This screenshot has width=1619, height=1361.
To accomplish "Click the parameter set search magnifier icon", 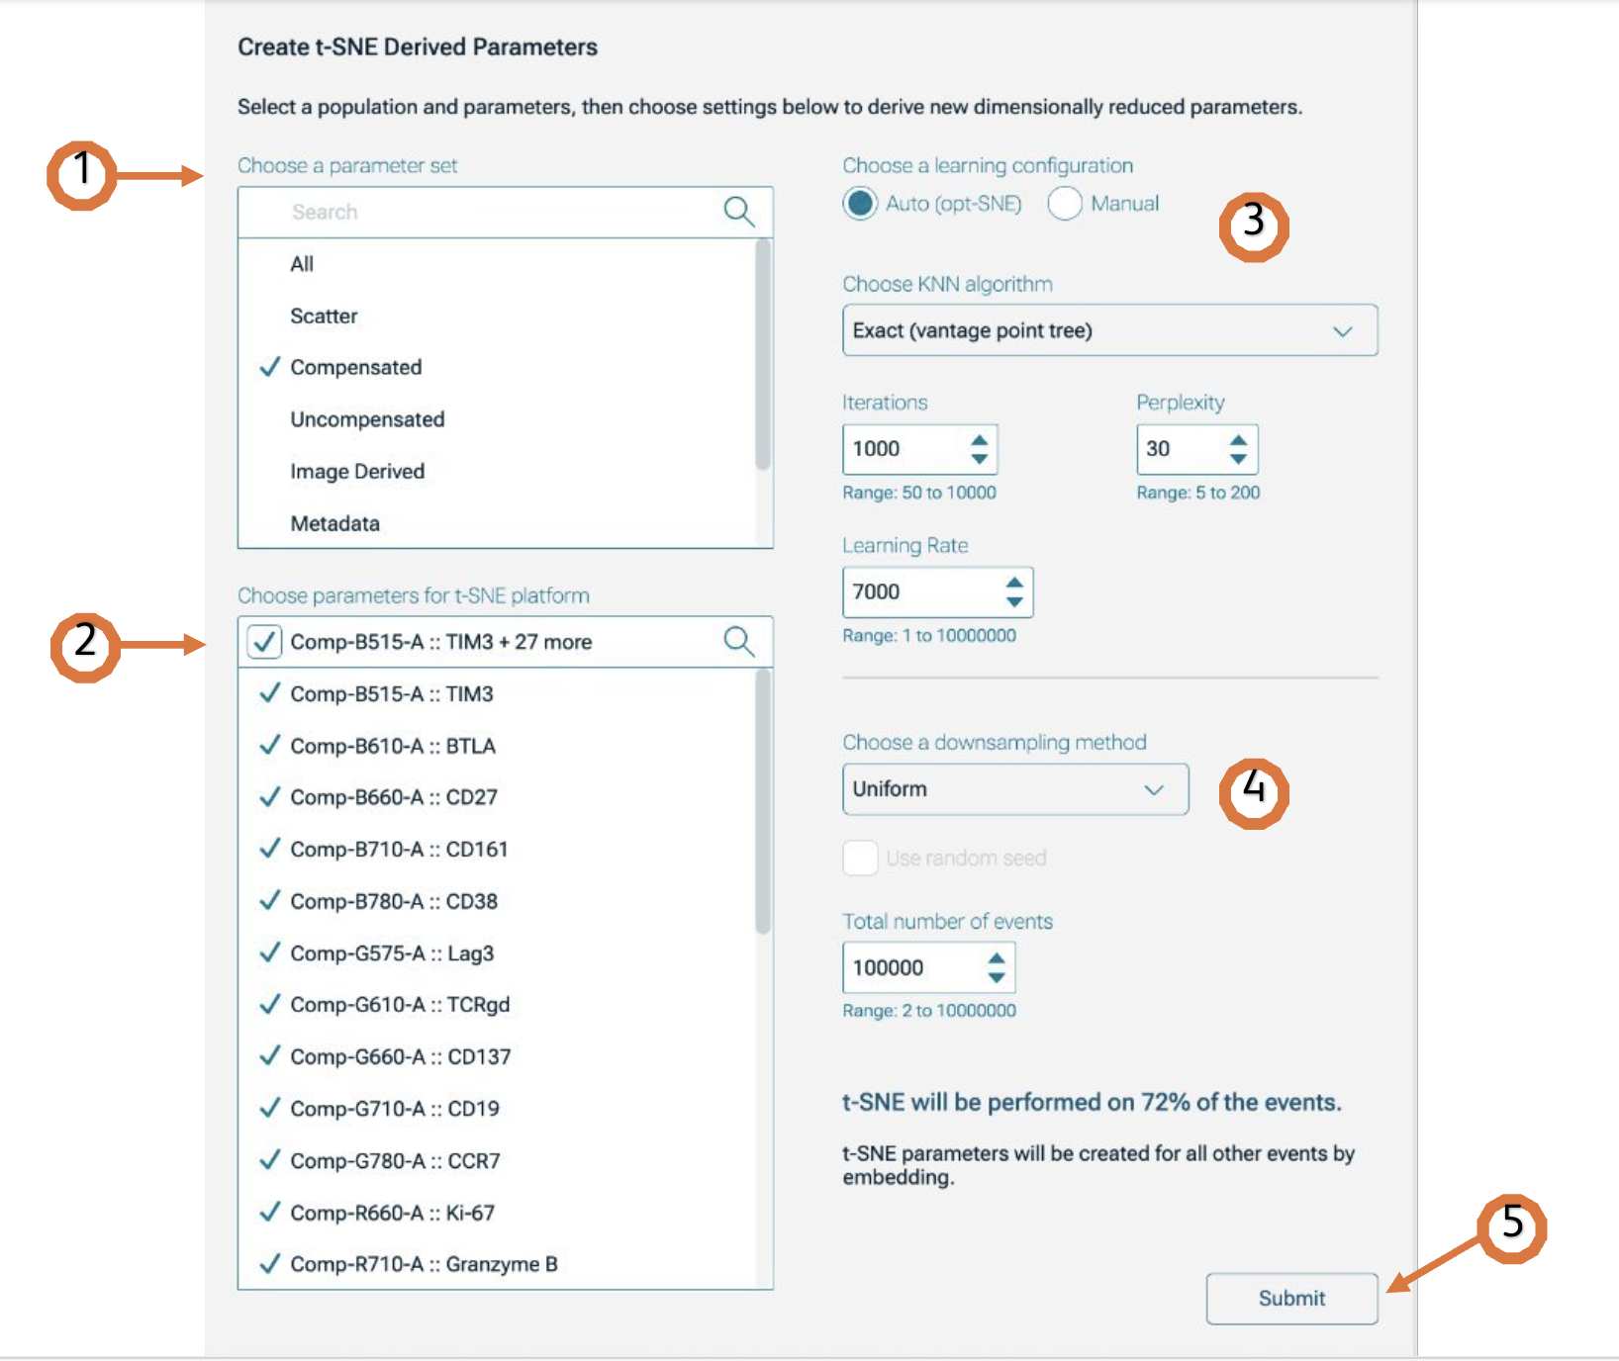I will 738,211.
